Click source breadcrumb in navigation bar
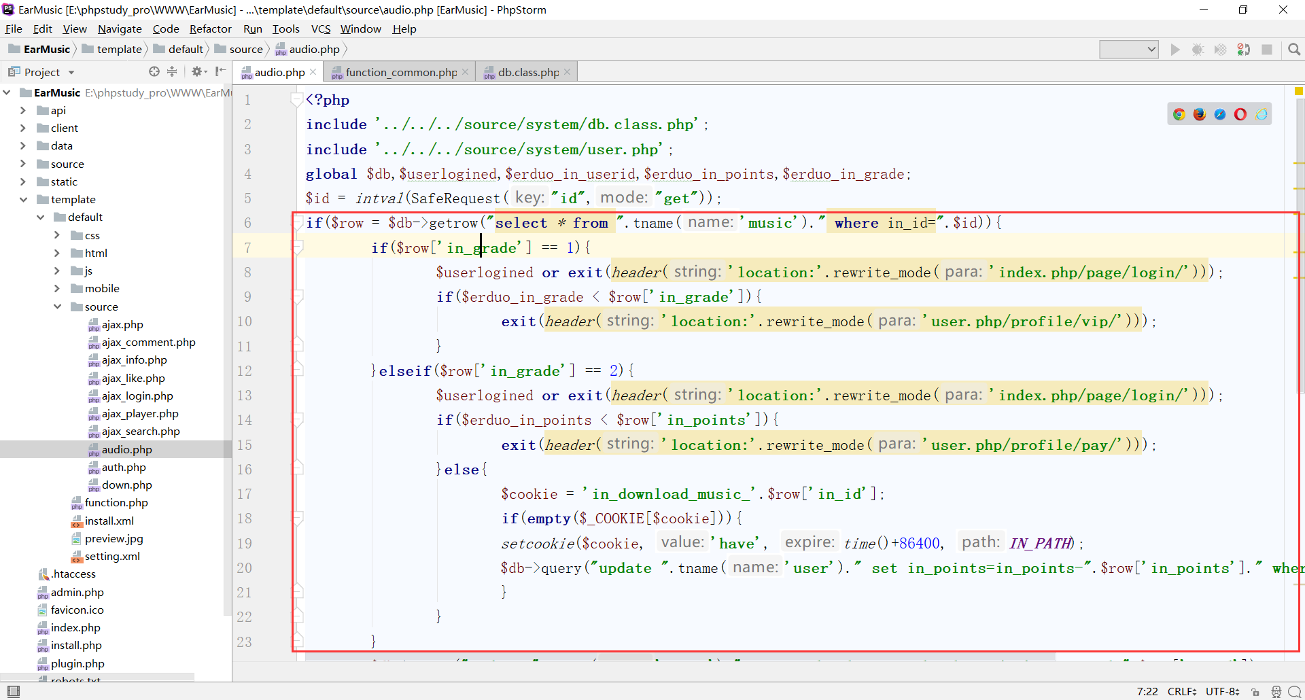 tap(239, 49)
